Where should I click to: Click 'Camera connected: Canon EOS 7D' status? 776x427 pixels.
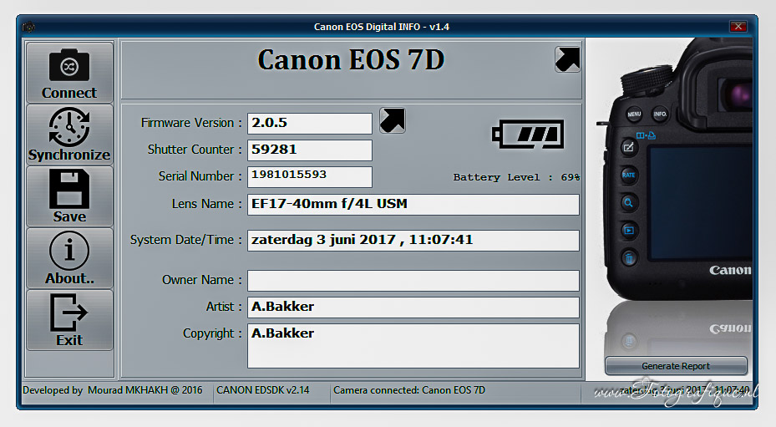click(x=409, y=390)
